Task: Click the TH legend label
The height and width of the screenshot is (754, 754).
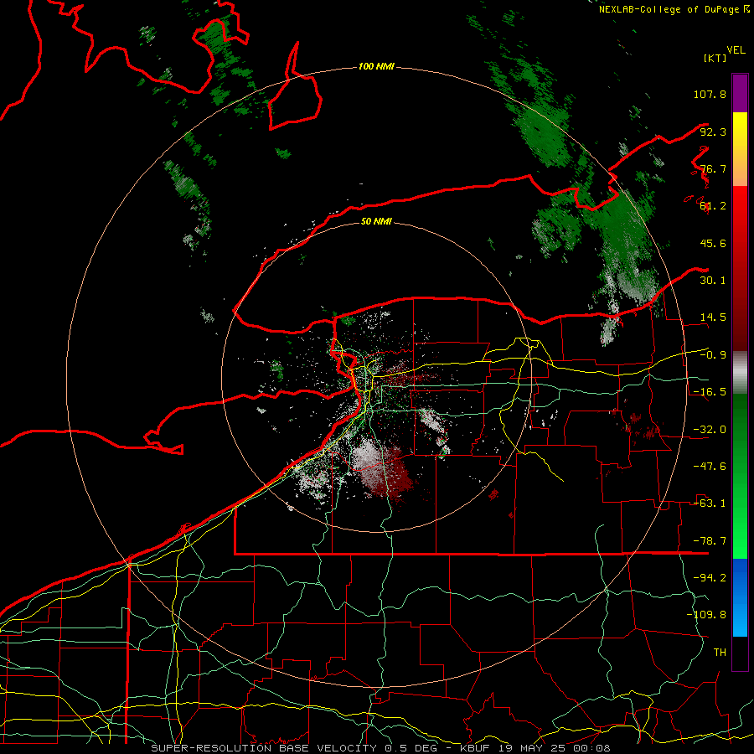Action: click(x=720, y=653)
